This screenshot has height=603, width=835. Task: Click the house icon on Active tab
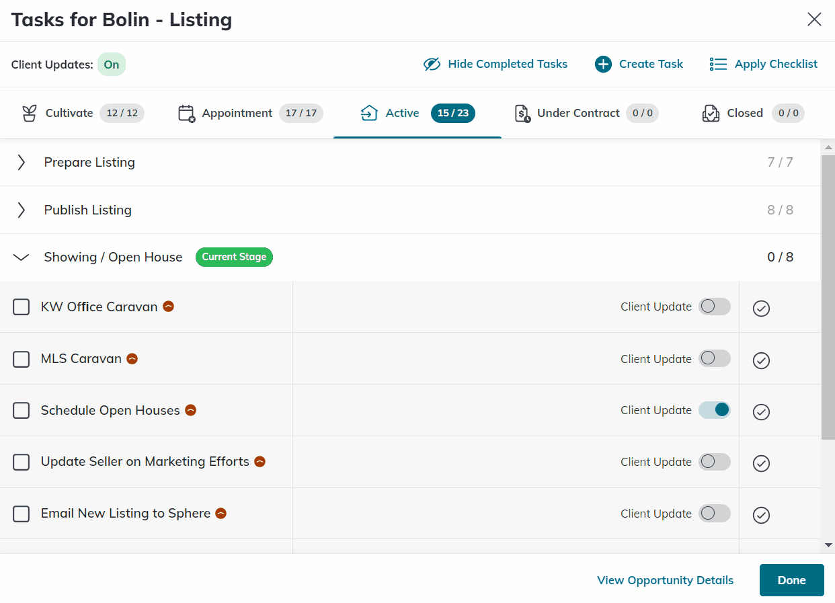click(369, 113)
